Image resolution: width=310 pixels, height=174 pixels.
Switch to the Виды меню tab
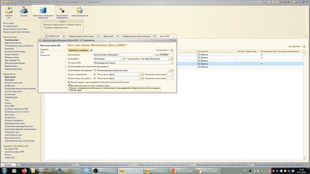coord(108,36)
